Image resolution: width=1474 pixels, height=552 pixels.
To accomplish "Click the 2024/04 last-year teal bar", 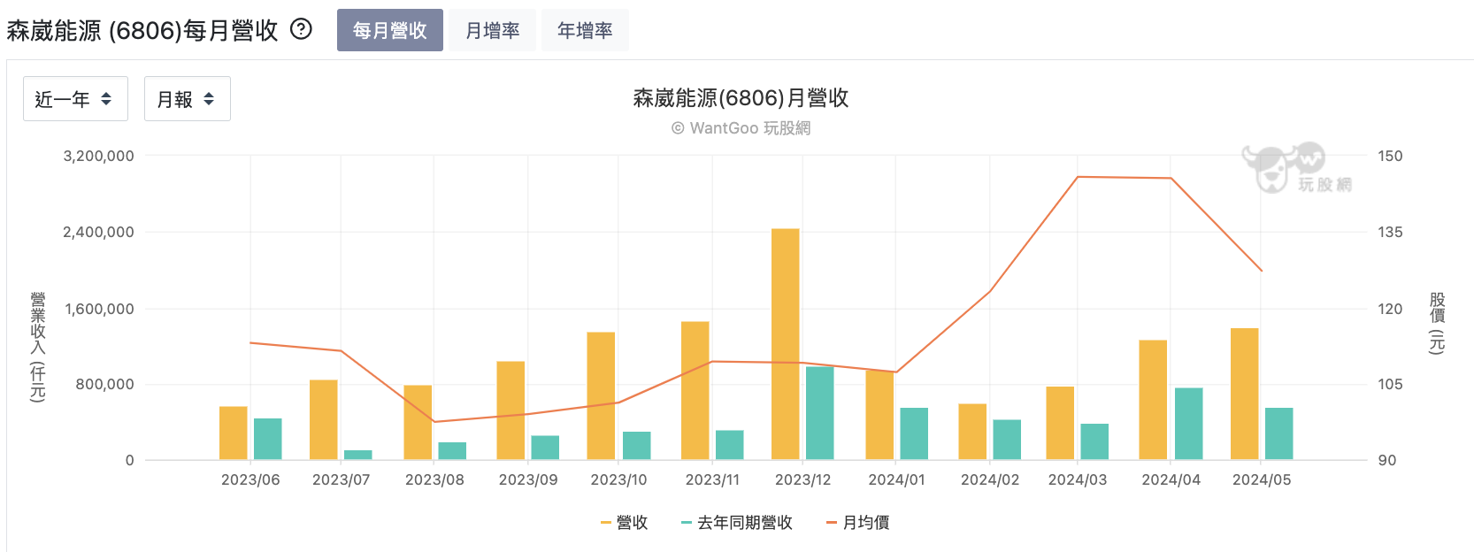I will pos(1189,424).
